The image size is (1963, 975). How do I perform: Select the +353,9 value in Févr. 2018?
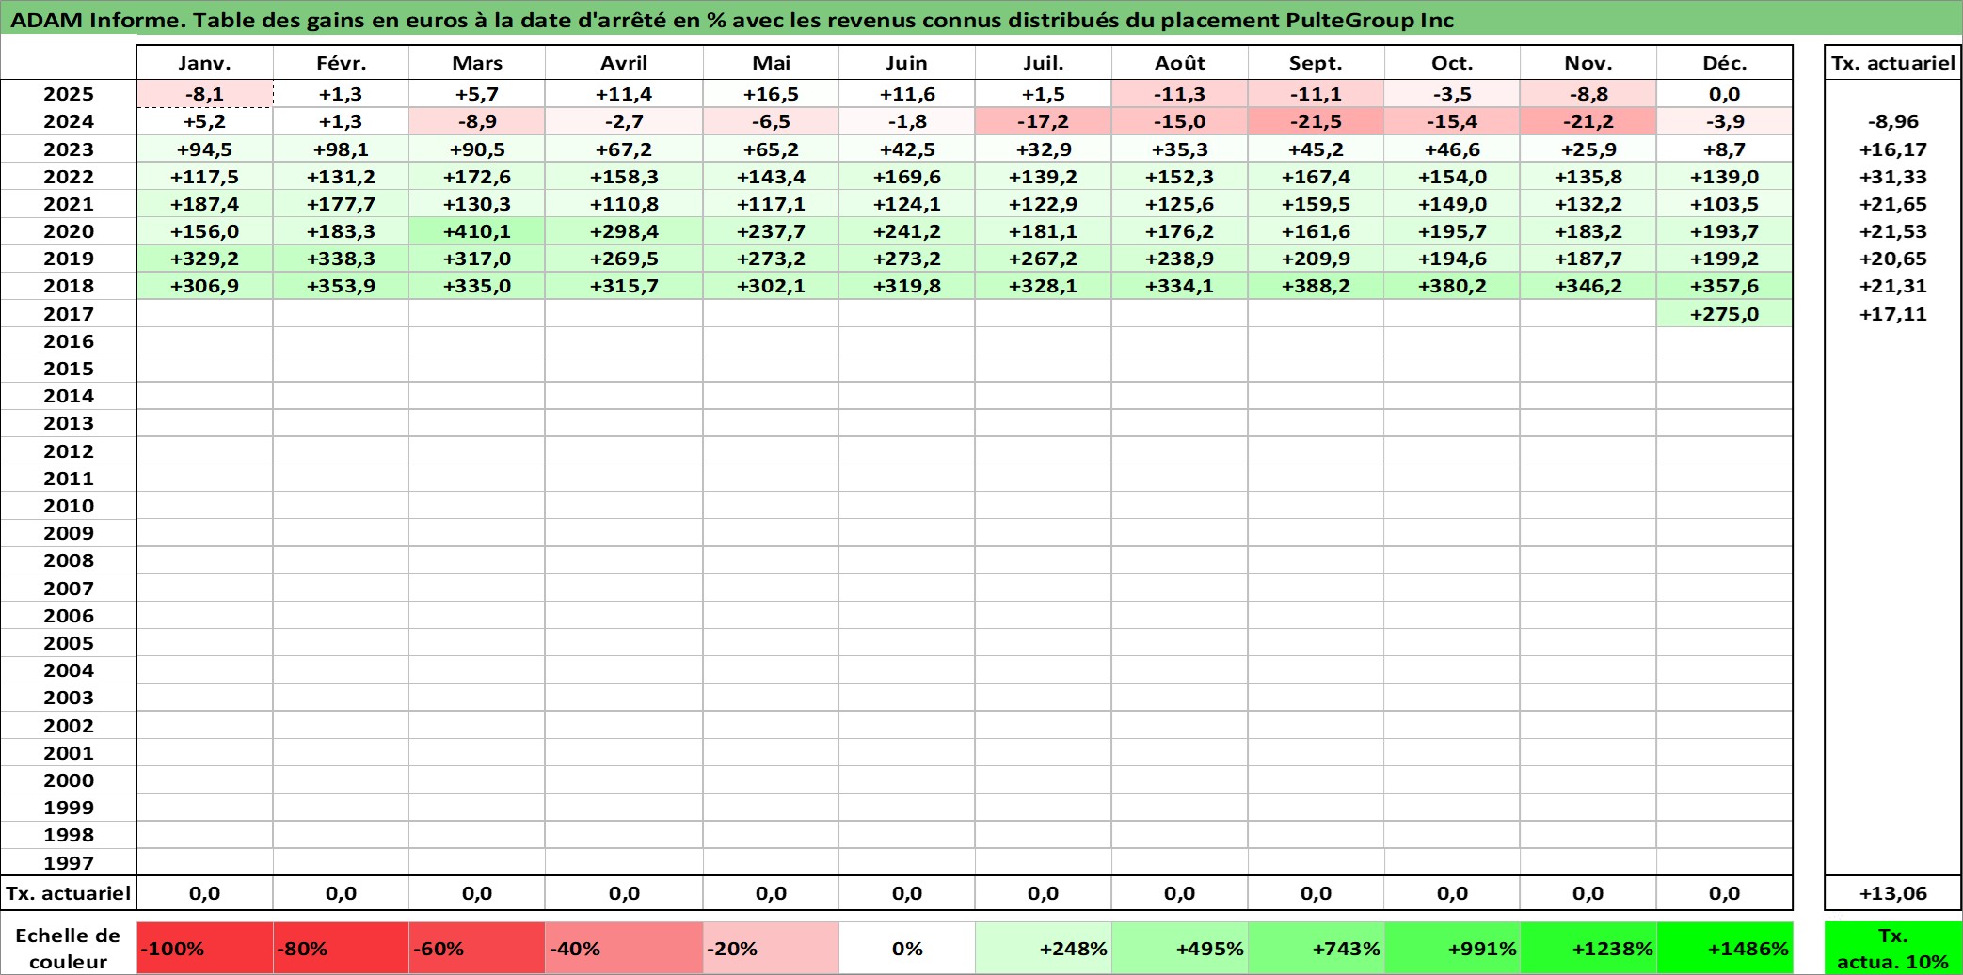click(341, 286)
